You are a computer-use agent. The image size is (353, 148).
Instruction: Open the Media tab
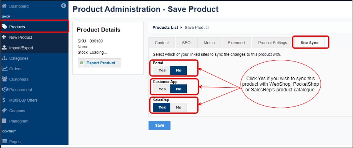click(209, 43)
